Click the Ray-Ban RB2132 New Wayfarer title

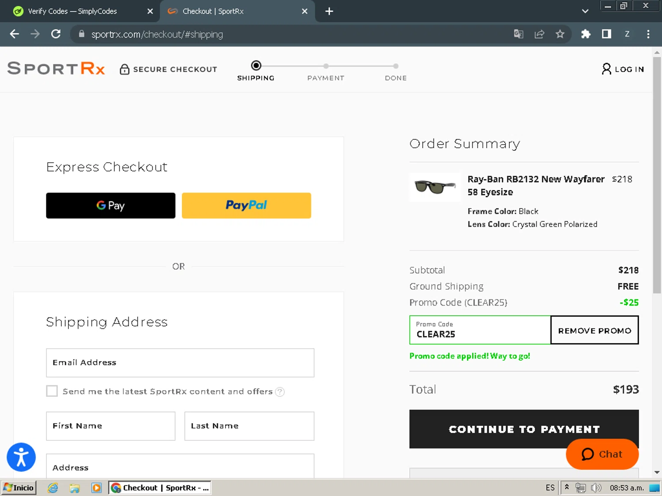(536, 186)
